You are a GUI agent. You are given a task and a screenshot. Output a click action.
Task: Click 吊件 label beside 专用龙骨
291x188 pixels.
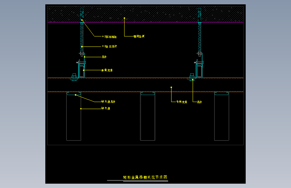pos(199,102)
